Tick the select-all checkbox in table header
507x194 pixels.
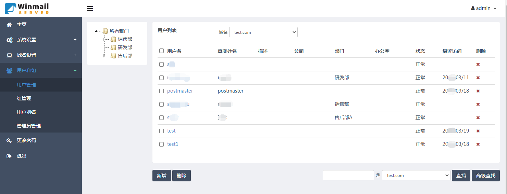(x=162, y=51)
